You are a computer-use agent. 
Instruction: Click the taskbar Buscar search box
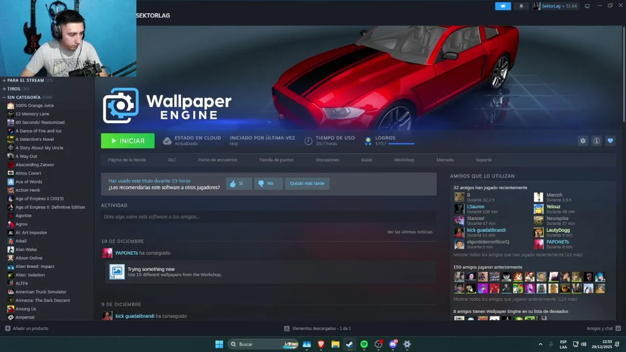(264, 344)
